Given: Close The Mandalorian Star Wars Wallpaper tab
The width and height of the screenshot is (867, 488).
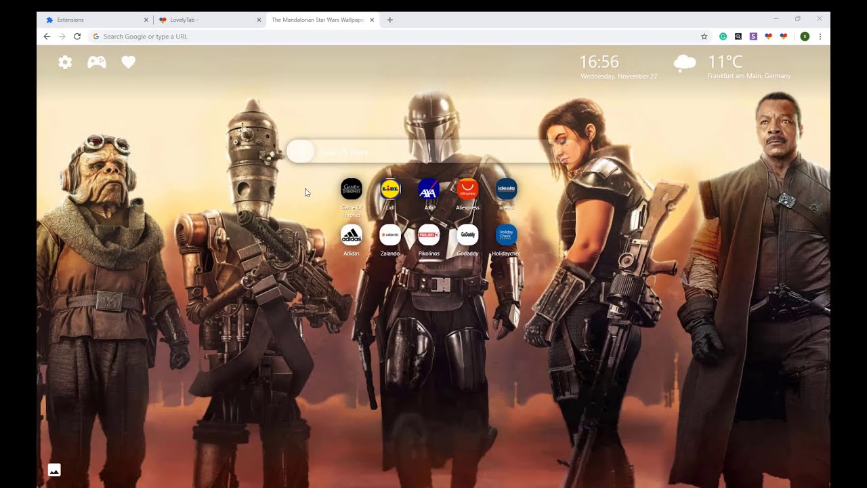Looking at the screenshot, I should click(x=372, y=20).
